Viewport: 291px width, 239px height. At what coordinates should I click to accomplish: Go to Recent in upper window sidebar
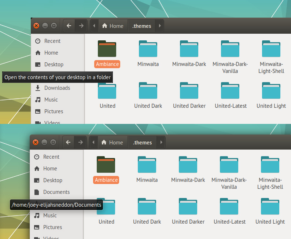click(52, 41)
